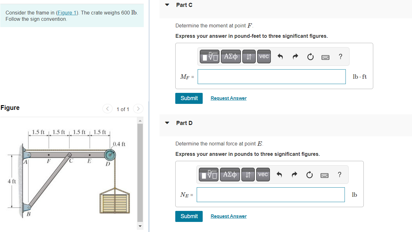
Task: Insert Greek symbols via ΑΣΦ in Part D
Action: coord(230,174)
